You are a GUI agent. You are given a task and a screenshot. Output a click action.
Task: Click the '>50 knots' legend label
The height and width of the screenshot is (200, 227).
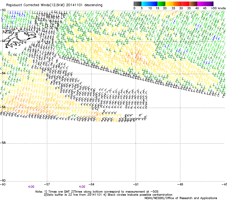pyautogui.click(x=218, y=8)
